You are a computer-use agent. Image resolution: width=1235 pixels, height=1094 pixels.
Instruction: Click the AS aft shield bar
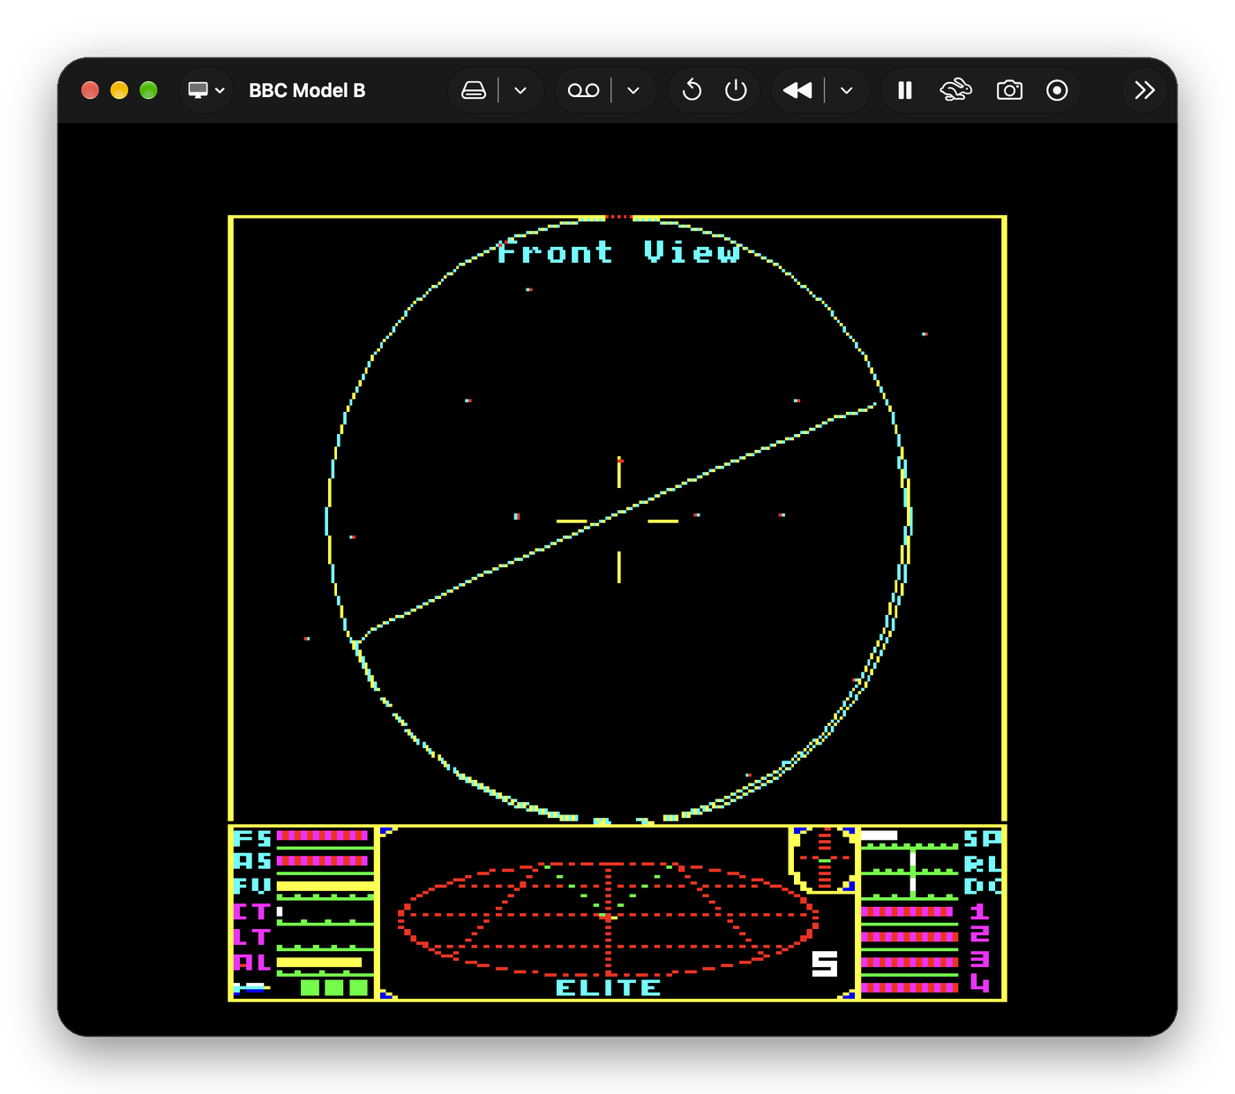point(322,860)
